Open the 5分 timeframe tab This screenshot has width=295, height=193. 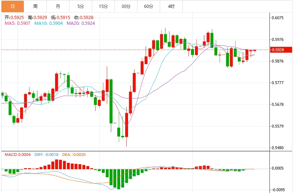pos(81,6)
